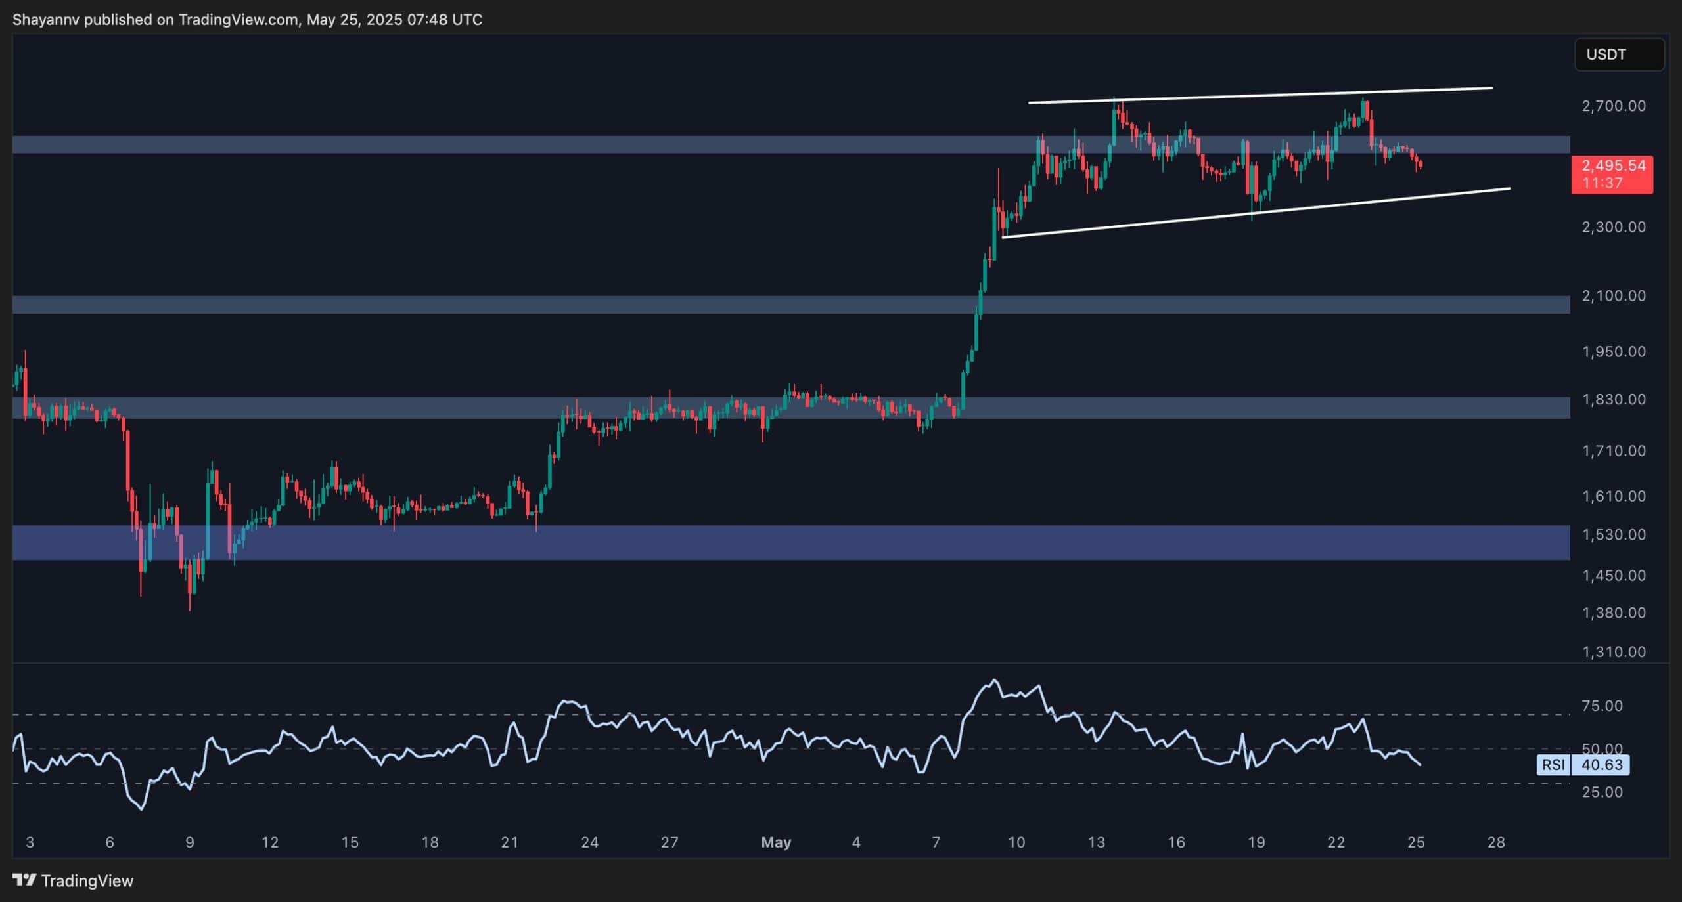The height and width of the screenshot is (902, 1682).
Task: Click the Shayannv published on TradingView.com header text
Action: [247, 20]
